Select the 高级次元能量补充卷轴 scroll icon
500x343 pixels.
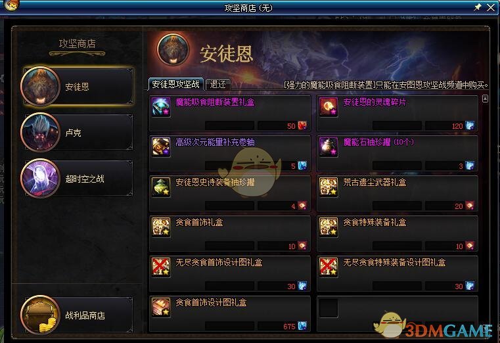[x=161, y=147]
